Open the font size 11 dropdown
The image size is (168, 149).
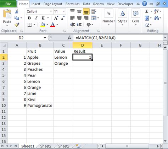(64, 11)
